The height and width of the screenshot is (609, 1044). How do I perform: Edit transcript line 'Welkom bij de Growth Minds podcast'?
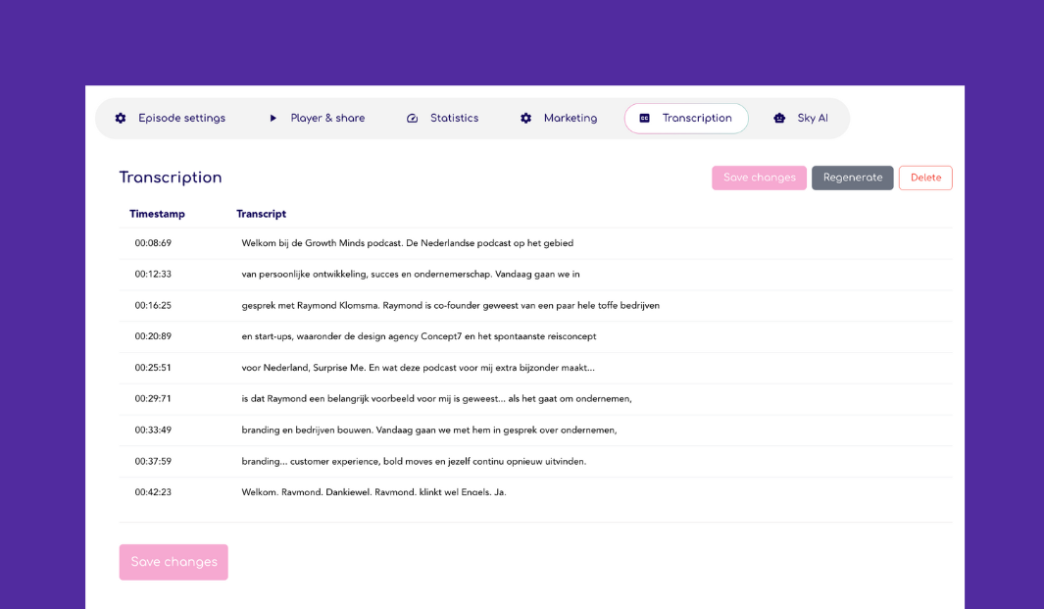408,243
